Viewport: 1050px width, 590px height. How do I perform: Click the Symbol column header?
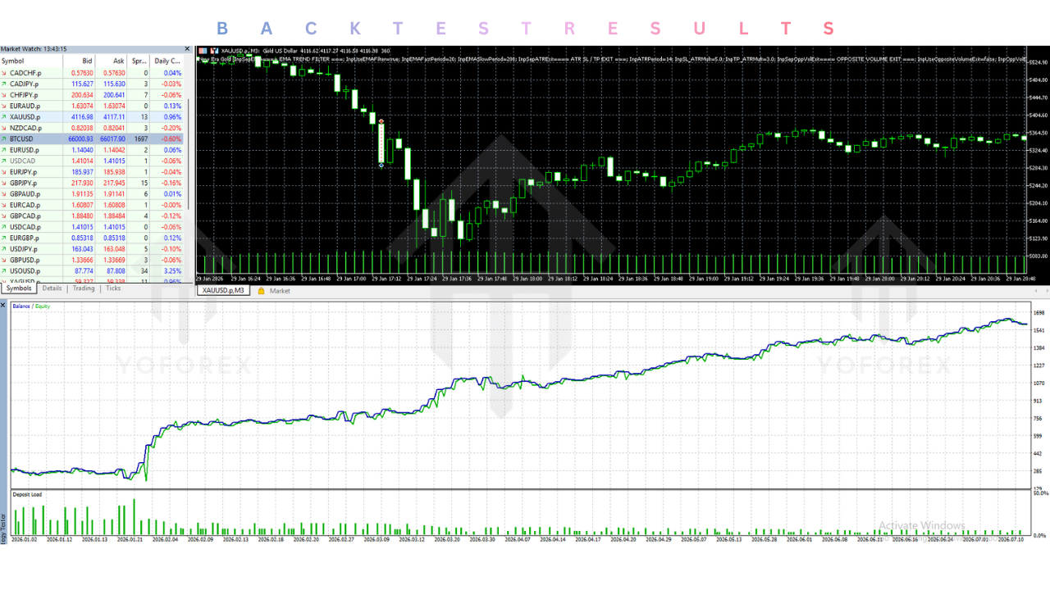[31, 61]
